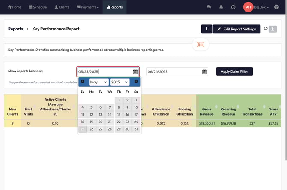Open the Payments menu in the navbar
Image resolution: width=287 pixels, height=190 pixels.
87,7
